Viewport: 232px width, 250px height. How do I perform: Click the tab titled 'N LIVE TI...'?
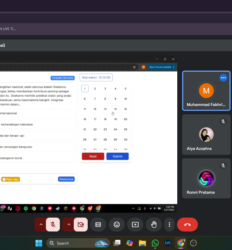point(8,29)
